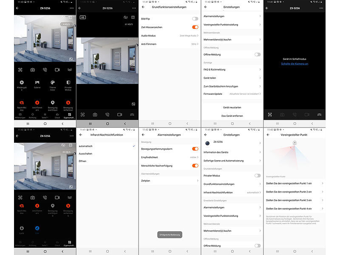
Task: Tap recent-apps button under Grundfunktionseinstellungen screen
Action: pos(153,123)
